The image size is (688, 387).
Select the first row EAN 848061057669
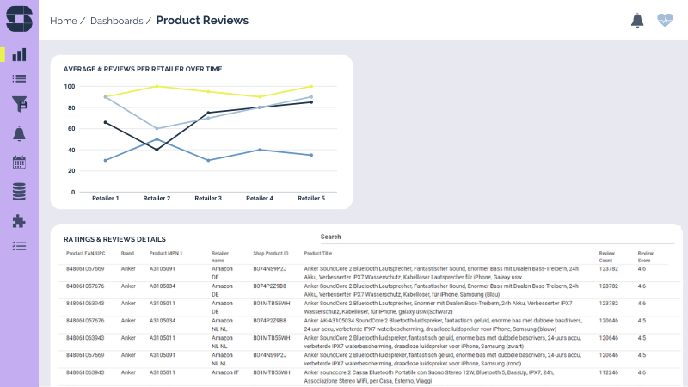pos(85,269)
